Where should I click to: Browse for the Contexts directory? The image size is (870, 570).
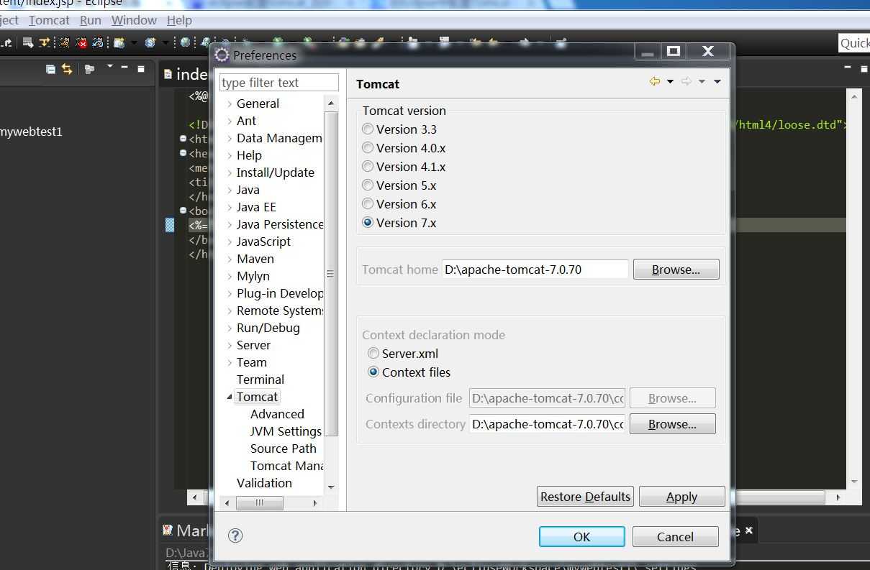[672, 424]
